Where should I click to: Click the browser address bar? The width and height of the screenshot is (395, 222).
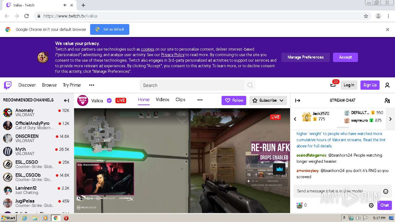pos(197,16)
